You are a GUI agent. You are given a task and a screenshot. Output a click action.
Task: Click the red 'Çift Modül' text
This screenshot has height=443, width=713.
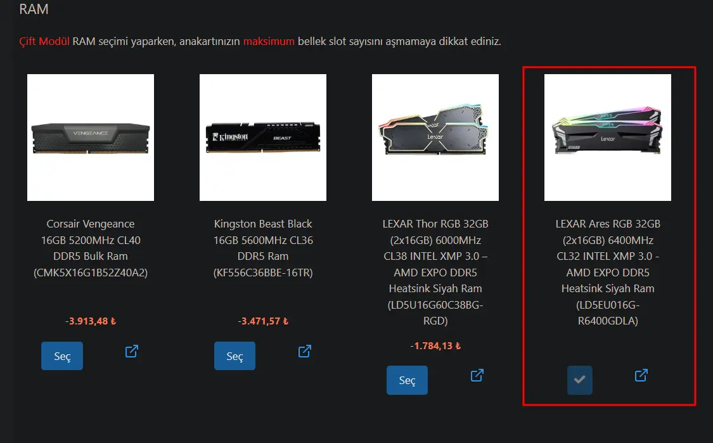point(44,41)
